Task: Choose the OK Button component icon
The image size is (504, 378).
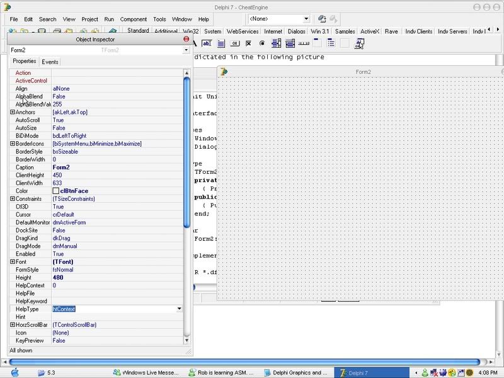Action: coord(235,43)
